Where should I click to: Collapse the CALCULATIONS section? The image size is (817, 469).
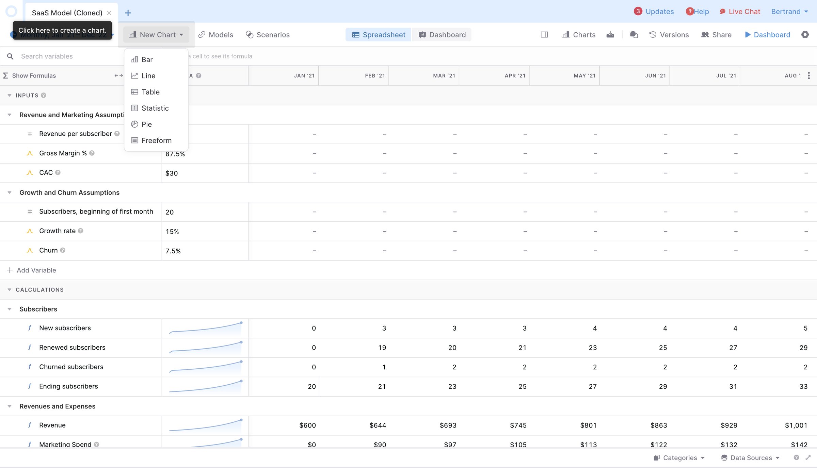(10, 290)
